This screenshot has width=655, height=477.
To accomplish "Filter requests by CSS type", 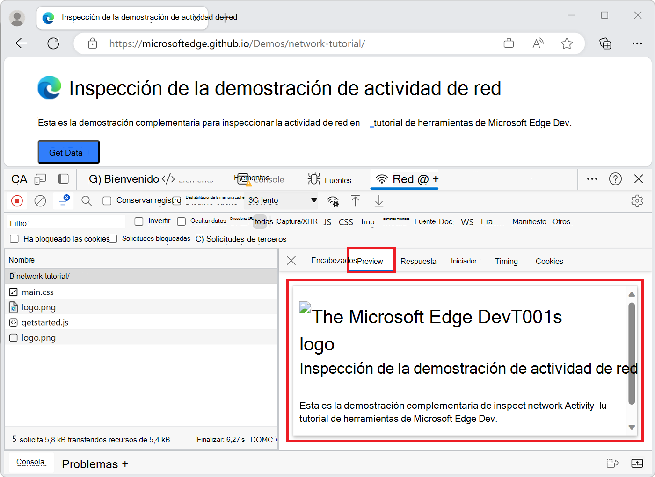I will click(346, 222).
